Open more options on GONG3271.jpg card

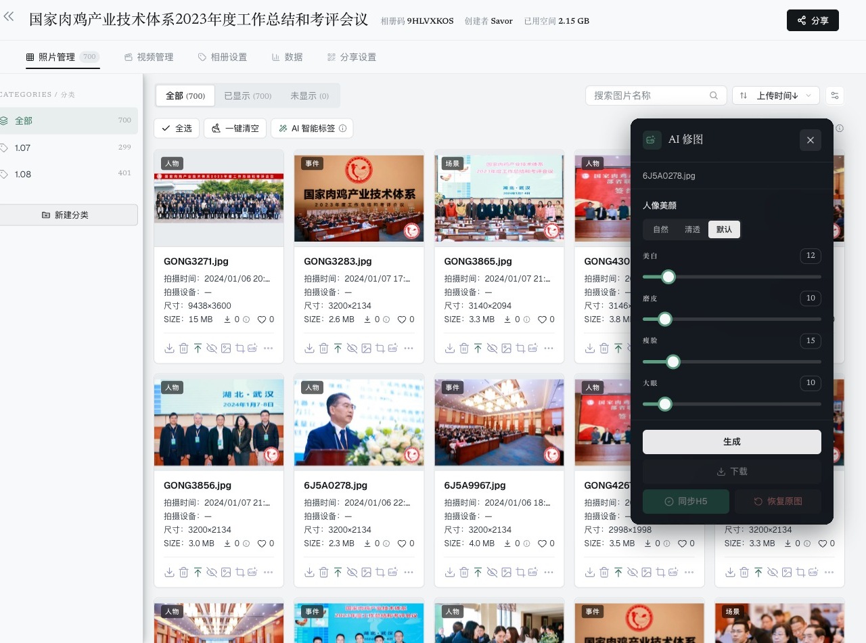(x=268, y=348)
